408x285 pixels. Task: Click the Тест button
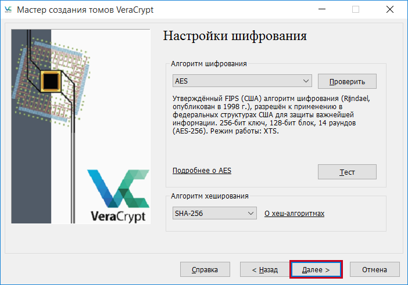347,172
